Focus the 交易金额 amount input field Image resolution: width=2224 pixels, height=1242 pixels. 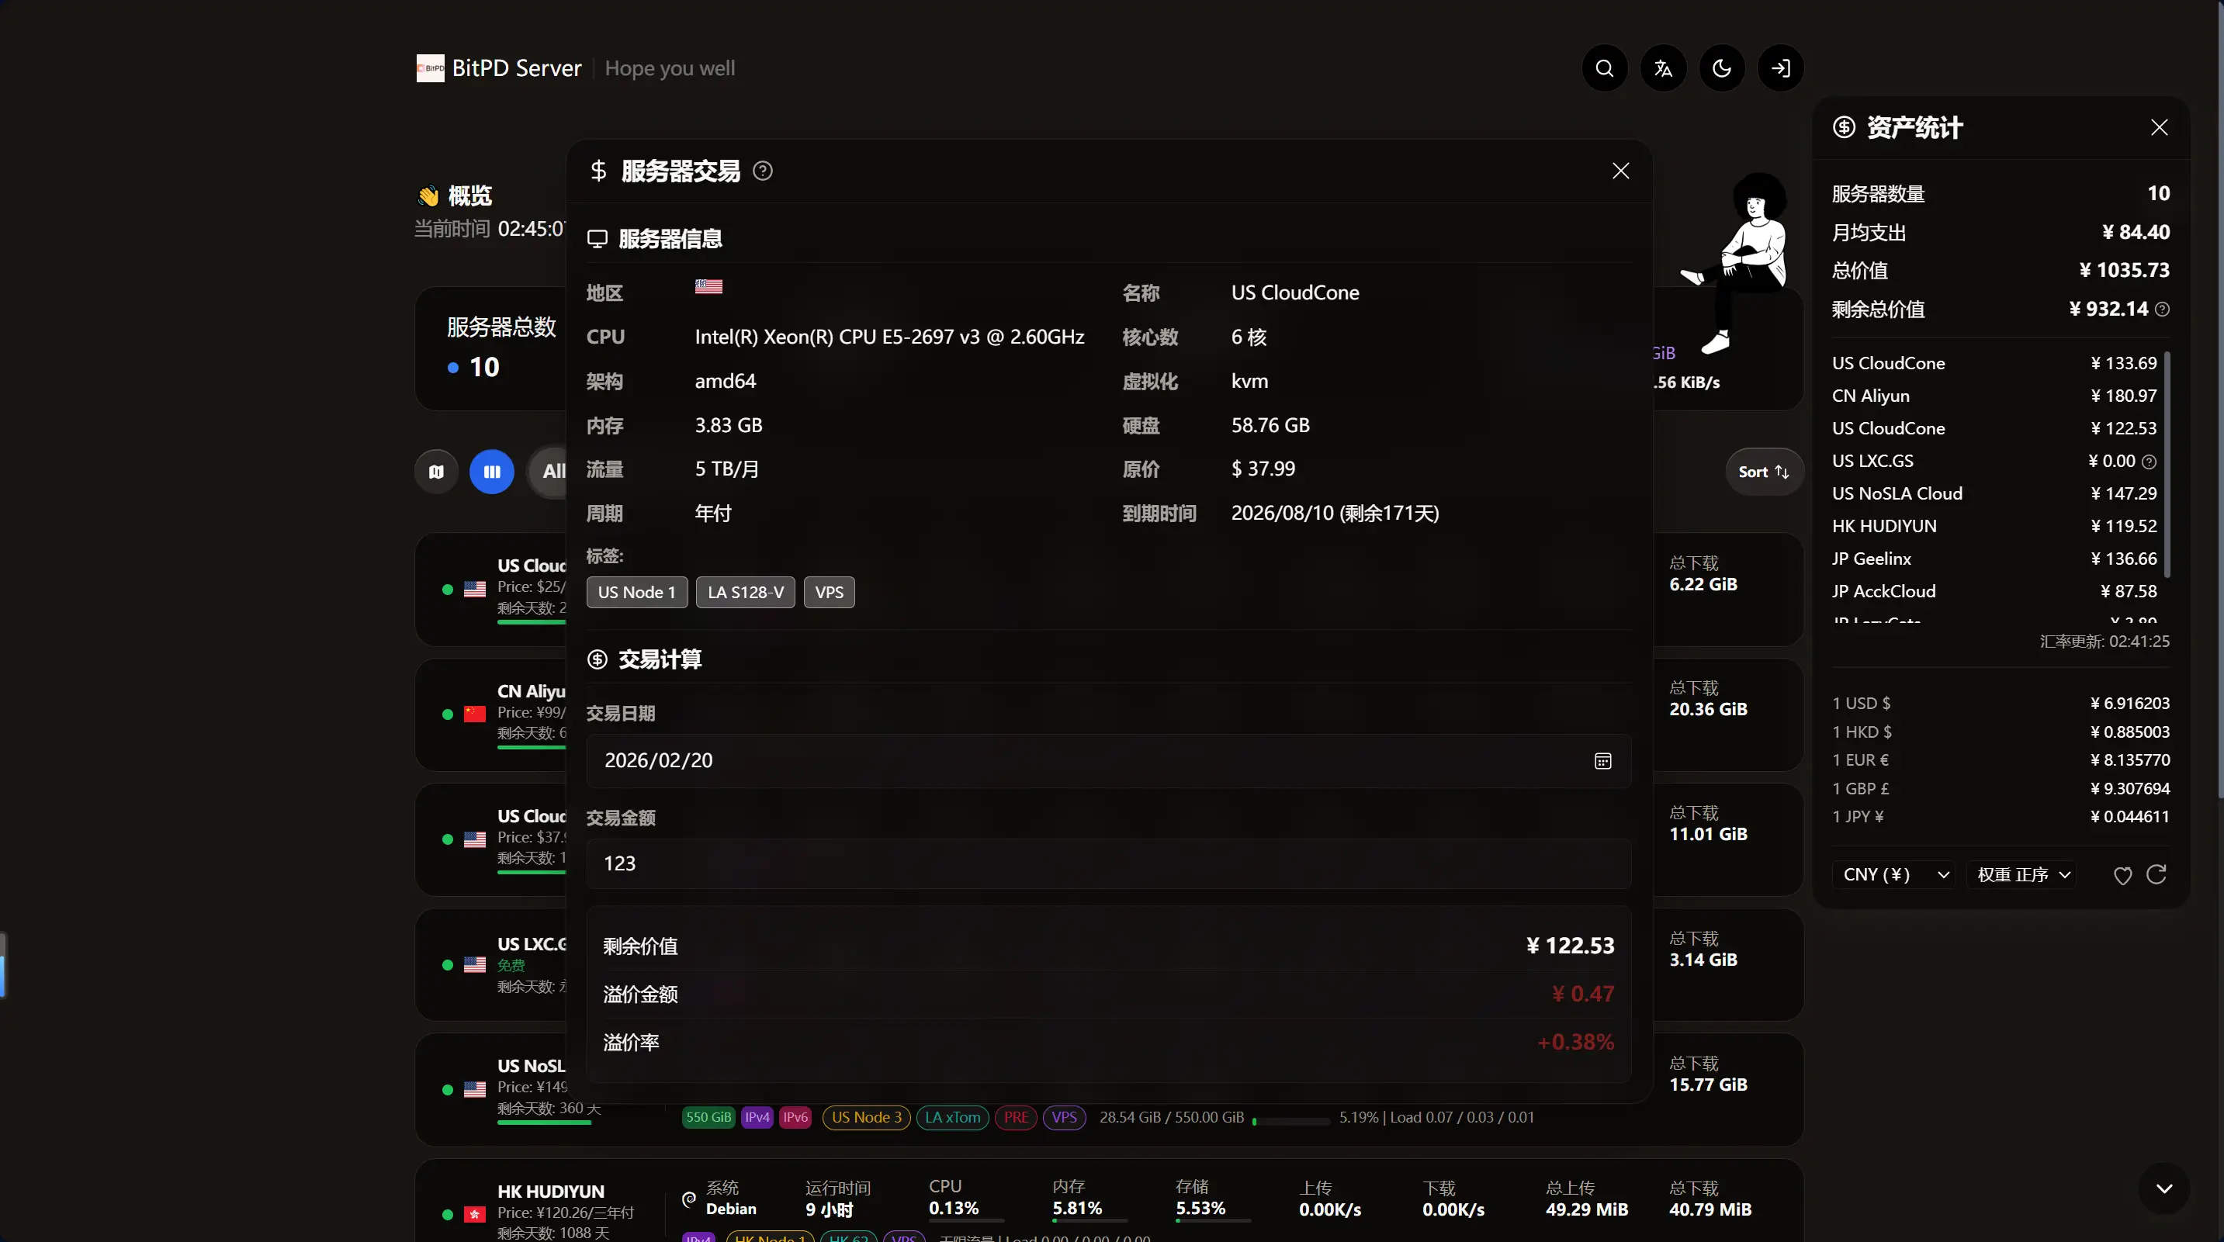coord(1109,863)
